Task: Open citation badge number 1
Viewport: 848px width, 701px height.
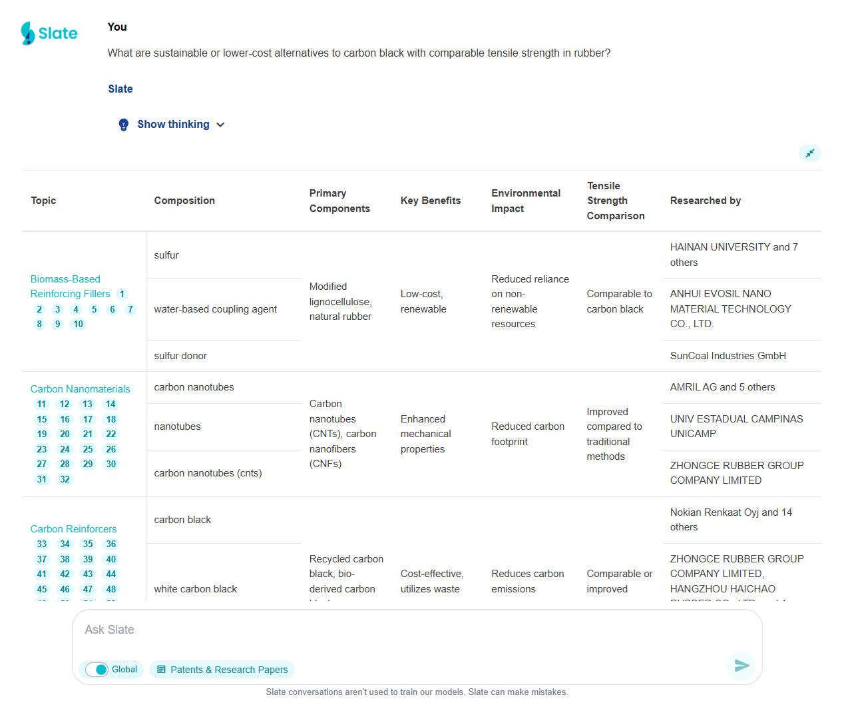Action: [x=122, y=294]
